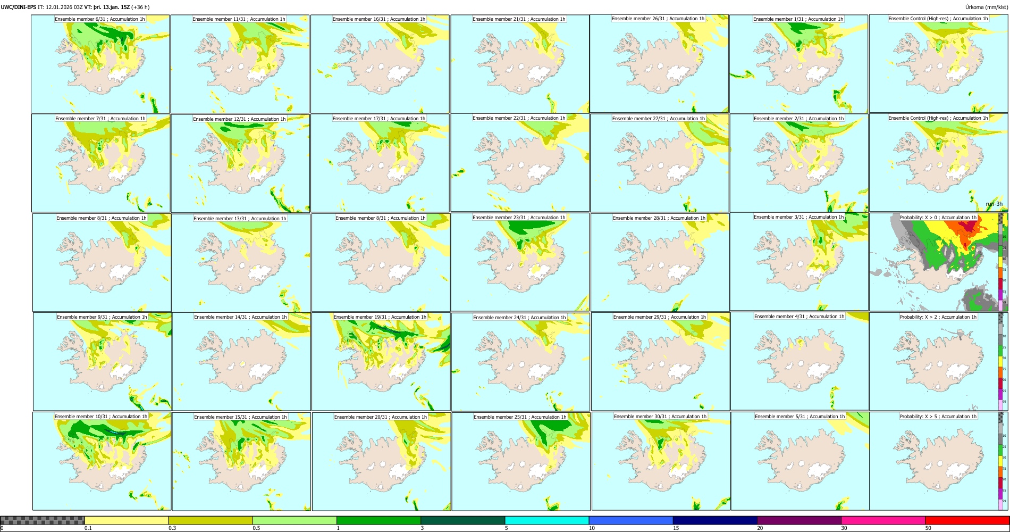The height and width of the screenshot is (532, 1010).
Task: Open the Ensemble member 23/31 map panel
Action: point(520,262)
